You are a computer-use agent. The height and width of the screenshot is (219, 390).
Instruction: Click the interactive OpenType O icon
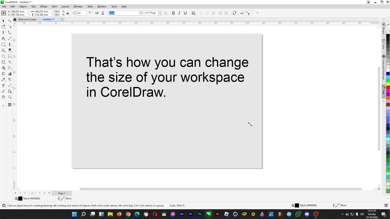(x=234, y=13)
